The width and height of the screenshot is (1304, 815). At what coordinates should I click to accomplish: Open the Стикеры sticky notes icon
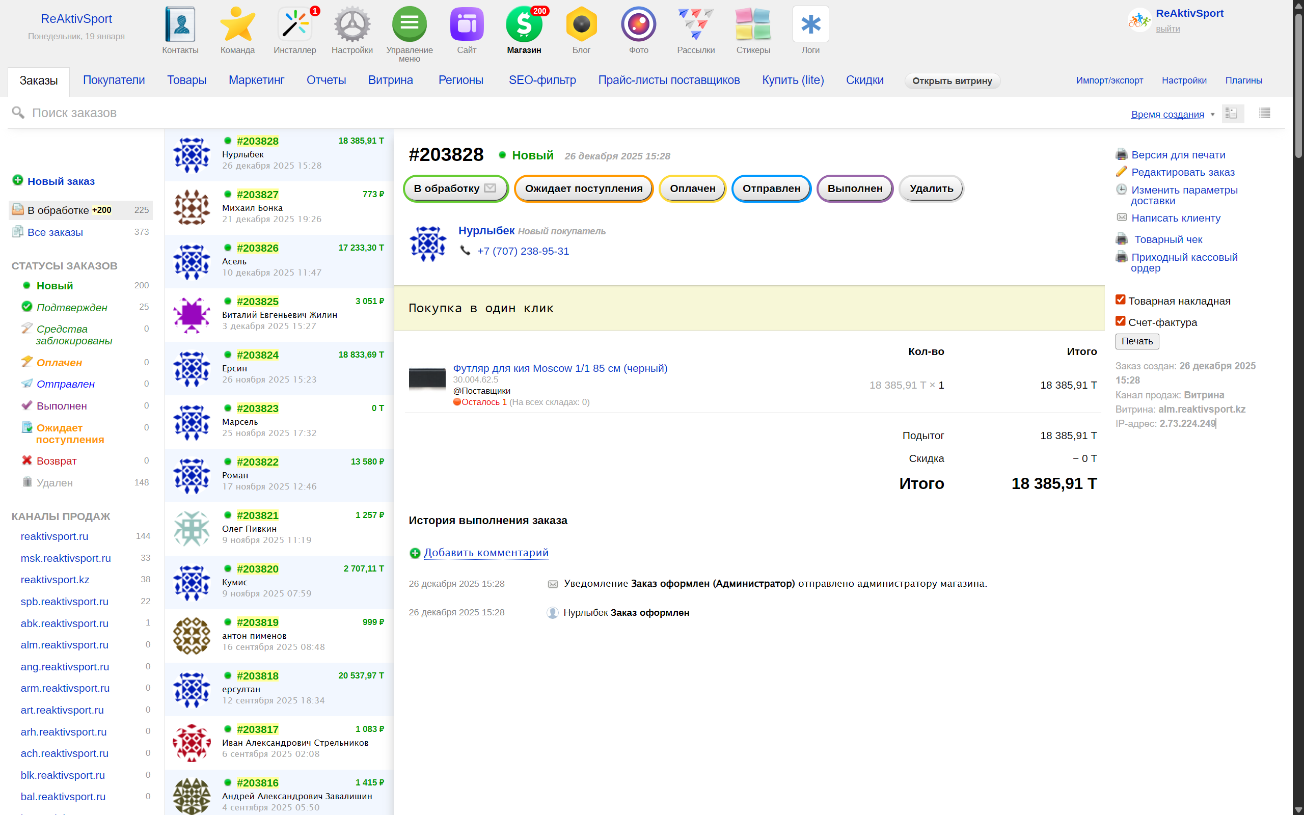753,25
